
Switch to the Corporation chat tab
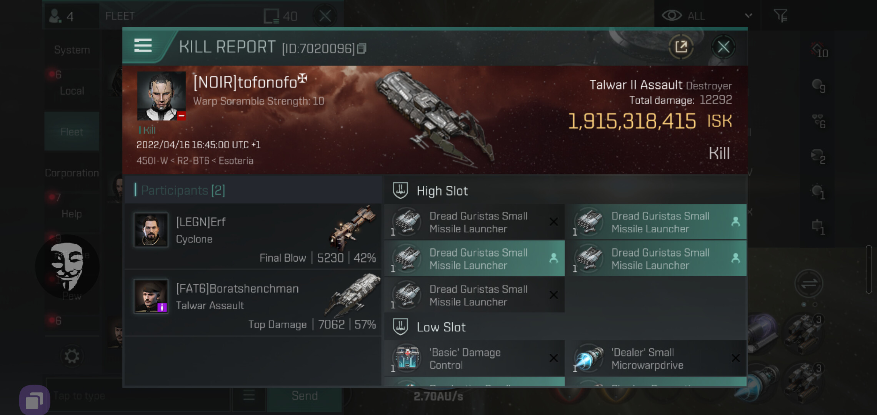pyautogui.click(x=72, y=173)
